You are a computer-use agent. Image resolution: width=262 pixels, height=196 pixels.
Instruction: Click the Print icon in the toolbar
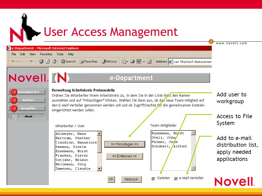(x=132, y=61)
